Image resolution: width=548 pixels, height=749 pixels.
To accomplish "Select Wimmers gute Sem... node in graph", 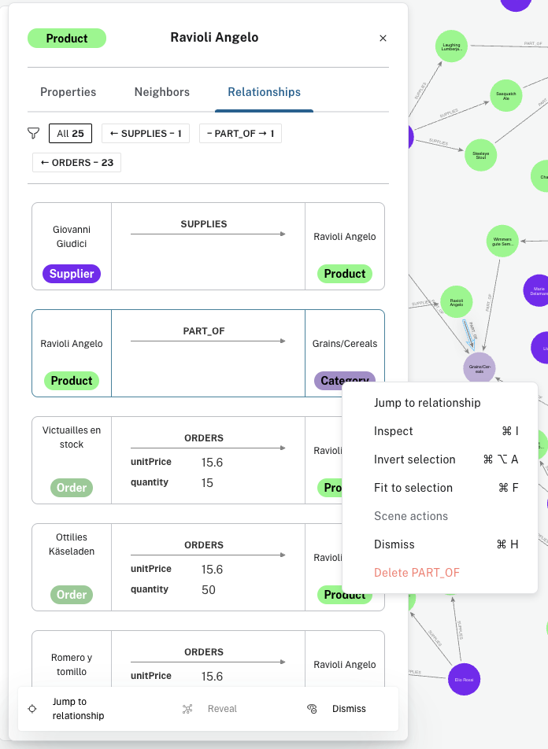I will [x=502, y=242].
